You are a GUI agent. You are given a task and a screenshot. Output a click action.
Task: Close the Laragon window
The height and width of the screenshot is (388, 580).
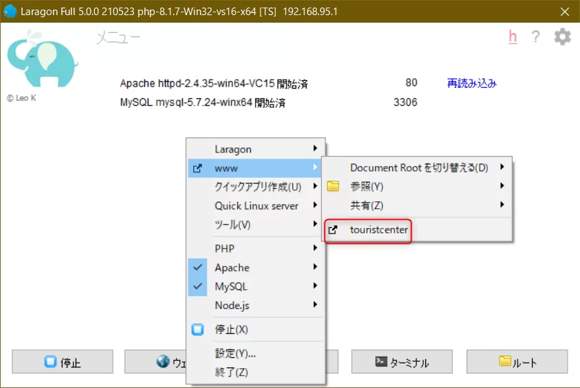click(564, 12)
